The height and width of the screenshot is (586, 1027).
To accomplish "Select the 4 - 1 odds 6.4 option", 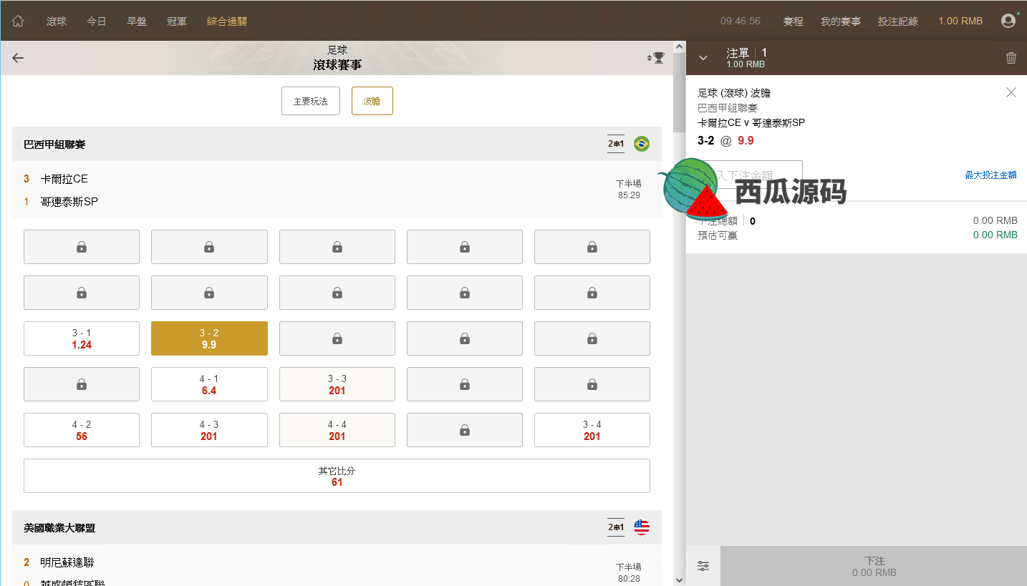I will click(x=209, y=384).
